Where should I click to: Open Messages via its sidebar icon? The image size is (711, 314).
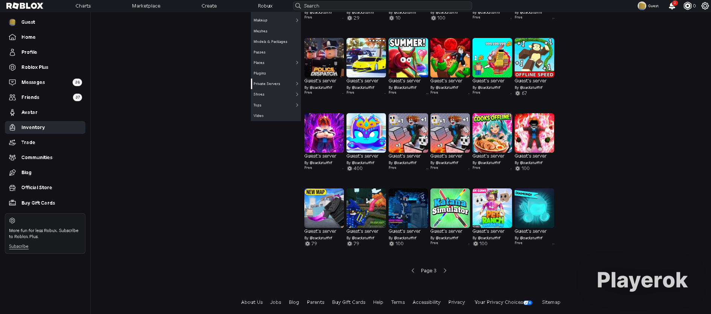click(12, 82)
